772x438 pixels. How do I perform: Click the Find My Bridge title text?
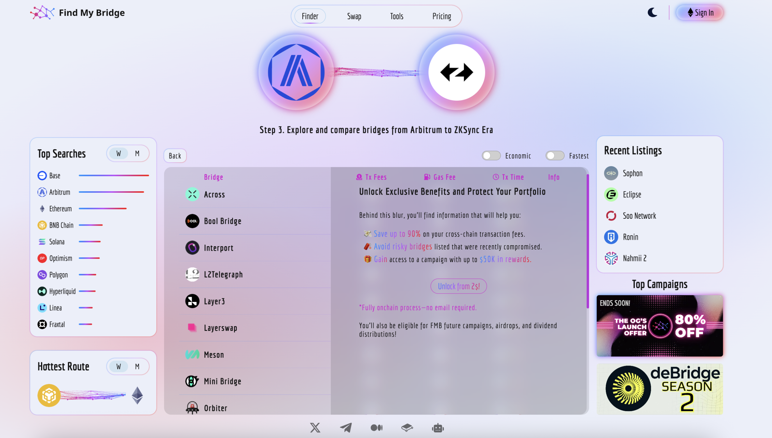coord(92,13)
